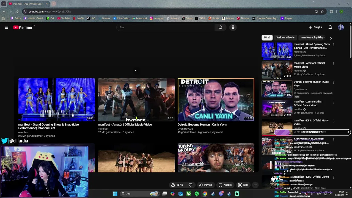Open the account avatar menu
Image resolution: width=352 pixels, height=198 pixels.
(x=341, y=27)
